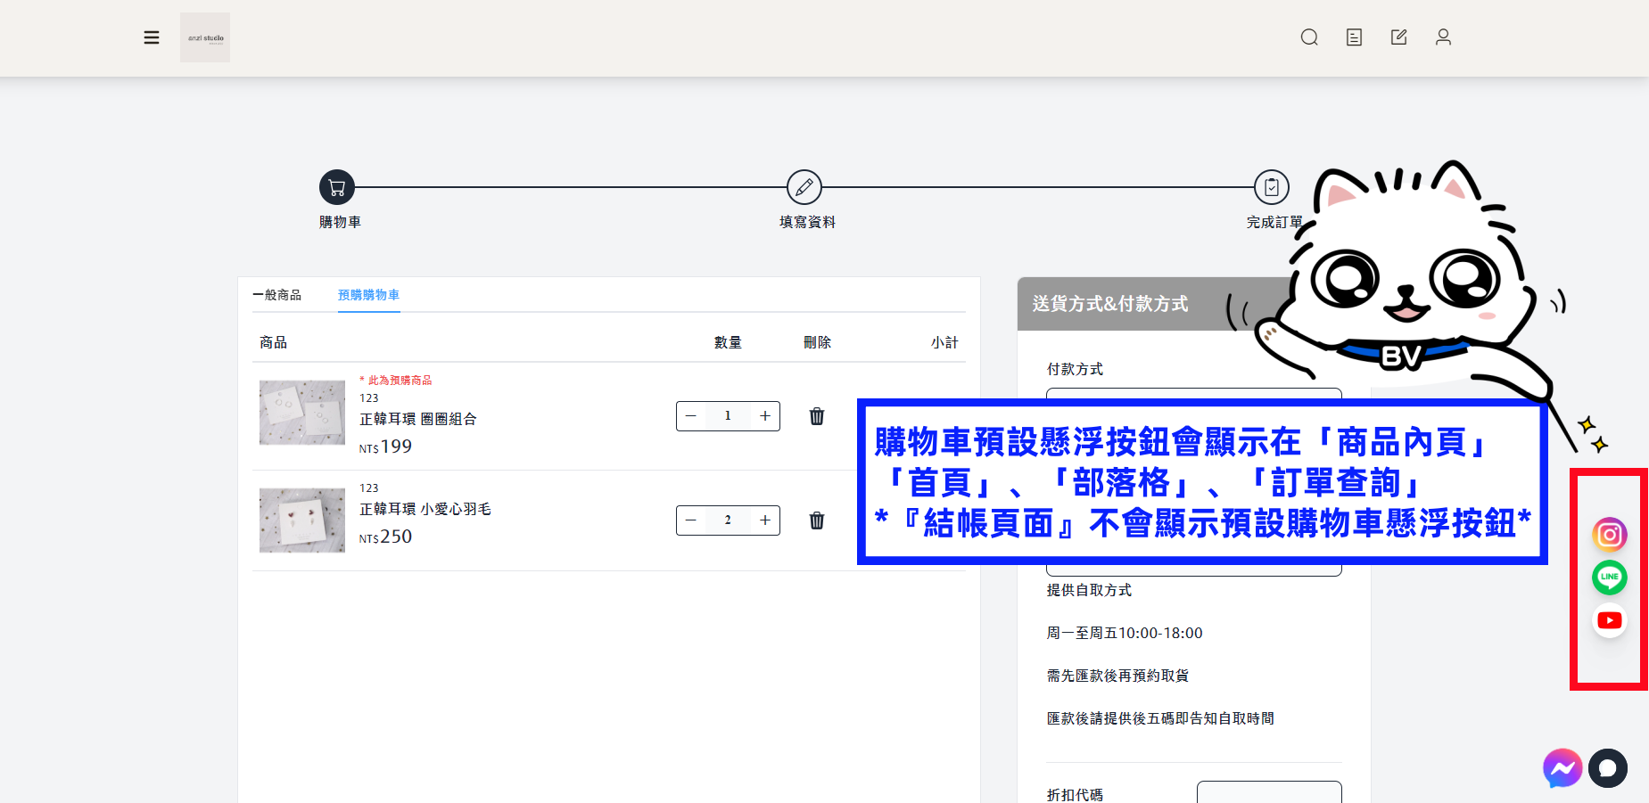1649x803 pixels.
Task: Click the 周一至周五10:00-18:00 text
Action: click(x=1125, y=633)
